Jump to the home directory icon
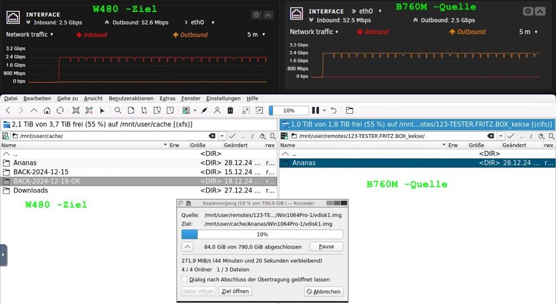Viewport: 556px width, 304px height. [47, 110]
